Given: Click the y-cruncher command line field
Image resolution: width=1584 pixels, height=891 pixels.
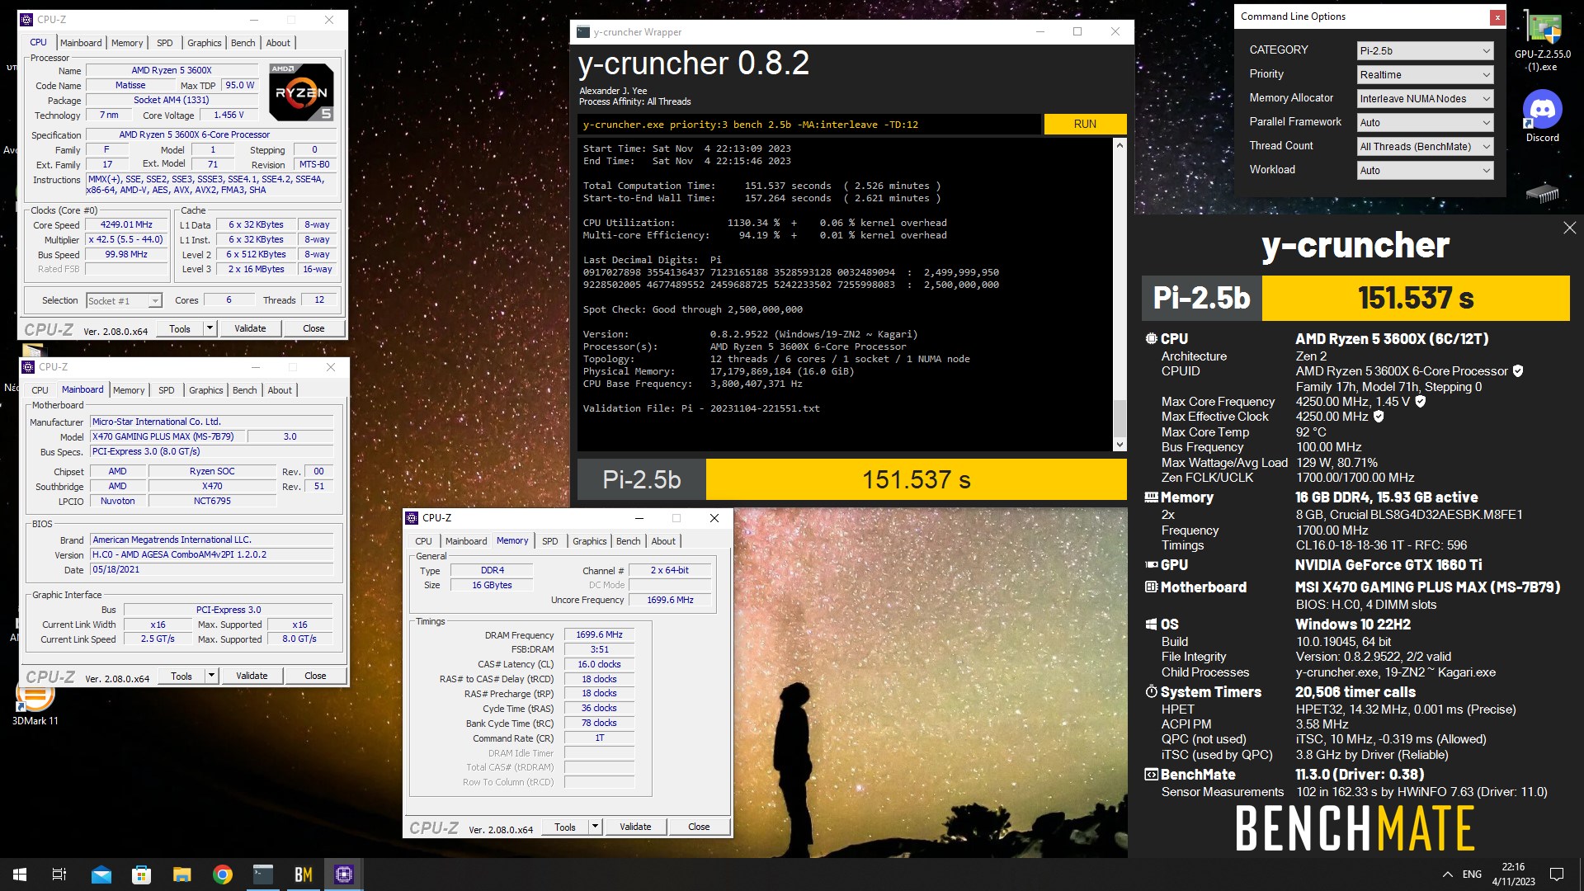Looking at the screenshot, I should coord(808,125).
